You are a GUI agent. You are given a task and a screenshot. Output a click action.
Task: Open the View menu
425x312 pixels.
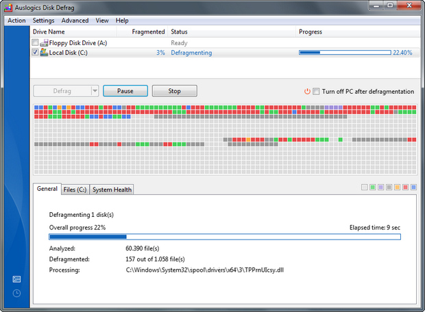tap(102, 21)
